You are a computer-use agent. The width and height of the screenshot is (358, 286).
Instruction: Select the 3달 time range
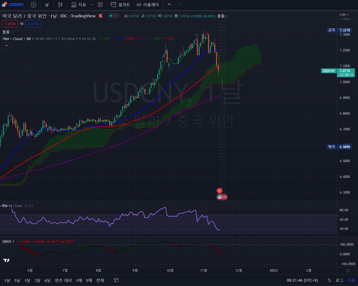click(37, 280)
